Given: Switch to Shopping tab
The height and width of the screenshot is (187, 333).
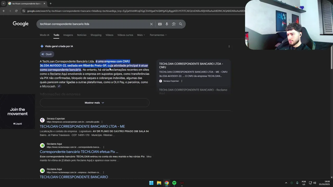Looking at the screenshot, I should pyautogui.click(x=96, y=35).
